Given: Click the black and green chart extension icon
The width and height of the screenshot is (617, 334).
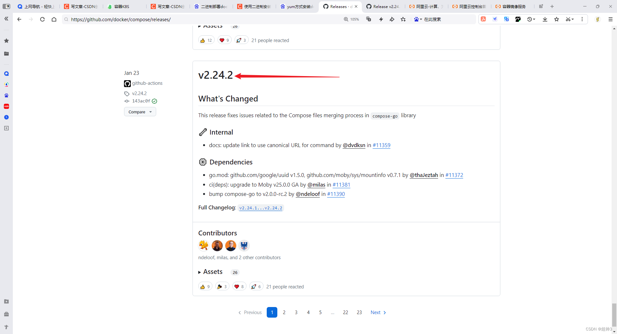Looking at the screenshot, I should pyautogui.click(x=518, y=19).
